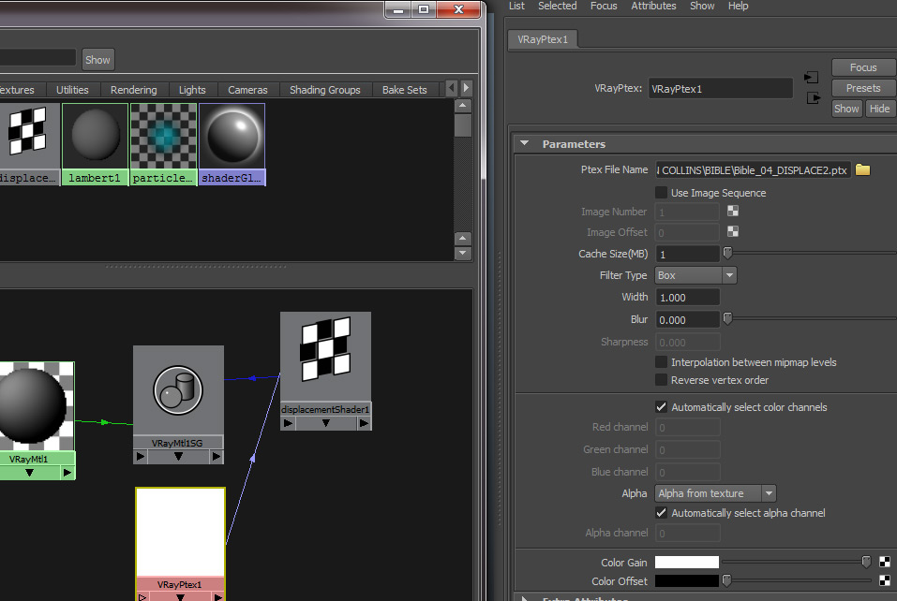This screenshot has width=897, height=601.
Task: Click the map checker icon beside Color Gain
Action: click(884, 561)
